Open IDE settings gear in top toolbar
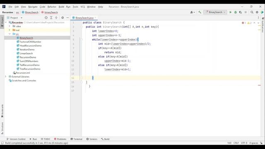 click(257, 12)
